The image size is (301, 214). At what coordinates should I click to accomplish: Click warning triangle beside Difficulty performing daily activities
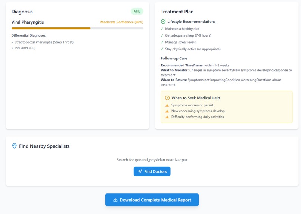tap(167, 117)
